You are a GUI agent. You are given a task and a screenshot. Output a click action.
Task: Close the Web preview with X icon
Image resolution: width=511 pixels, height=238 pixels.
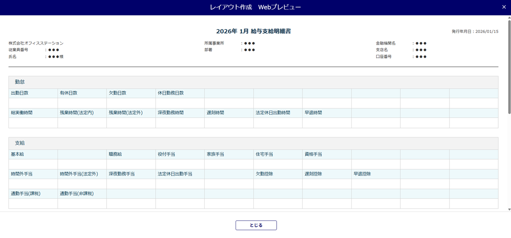pos(503,7)
